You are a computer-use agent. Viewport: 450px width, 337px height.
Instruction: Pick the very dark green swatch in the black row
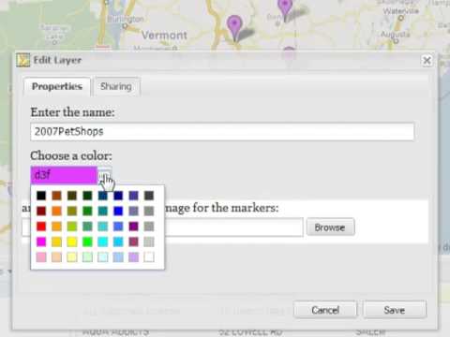pos(87,196)
